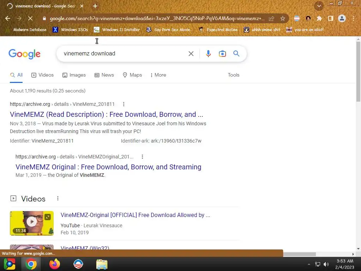361x271 pixels.
Task: Click the Chrome taskbar icon
Action: click(x=31, y=264)
